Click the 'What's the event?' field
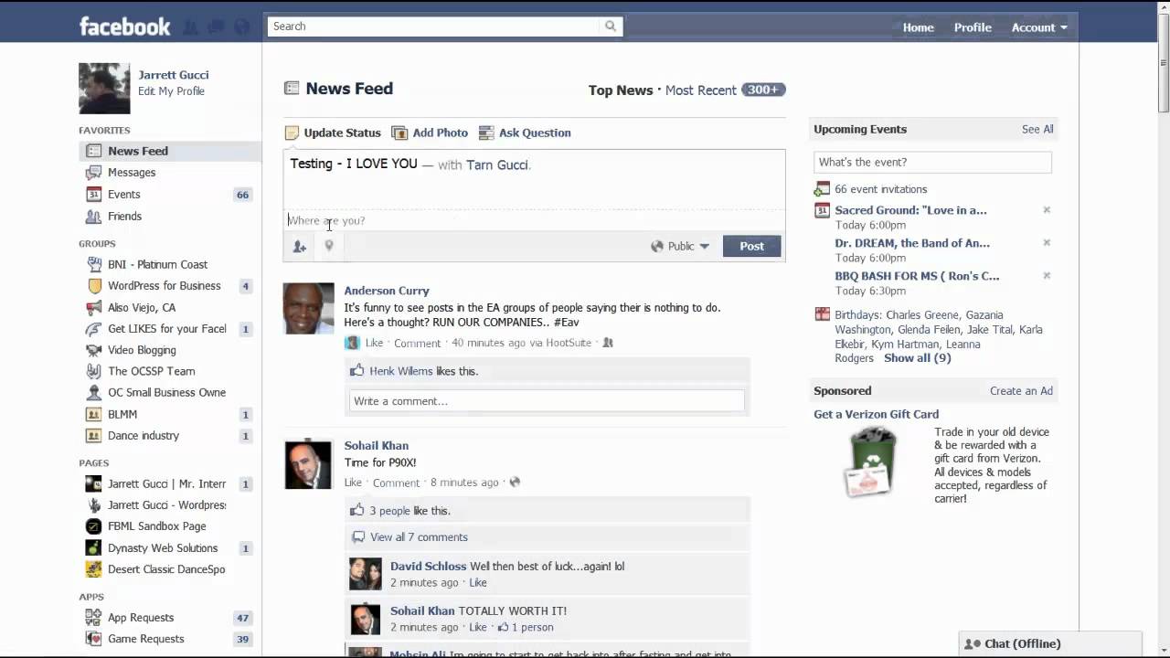Screen dimensions: 1170x658 tap(932, 163)
